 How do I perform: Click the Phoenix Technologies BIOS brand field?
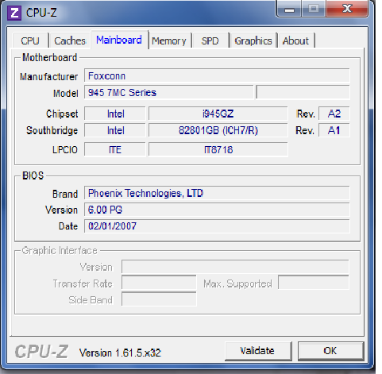(x=217, y=193)
